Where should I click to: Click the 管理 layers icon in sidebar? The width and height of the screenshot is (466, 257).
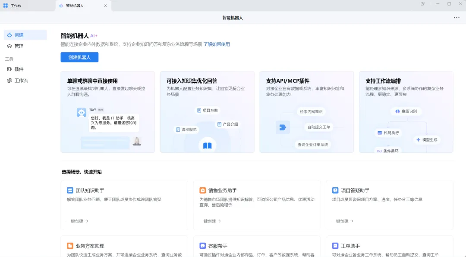click(9, 46)
